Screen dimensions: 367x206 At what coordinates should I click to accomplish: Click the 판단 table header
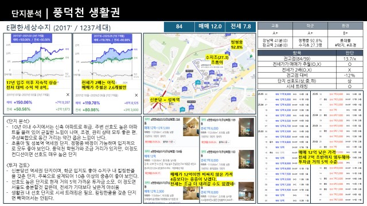point(349,53)
